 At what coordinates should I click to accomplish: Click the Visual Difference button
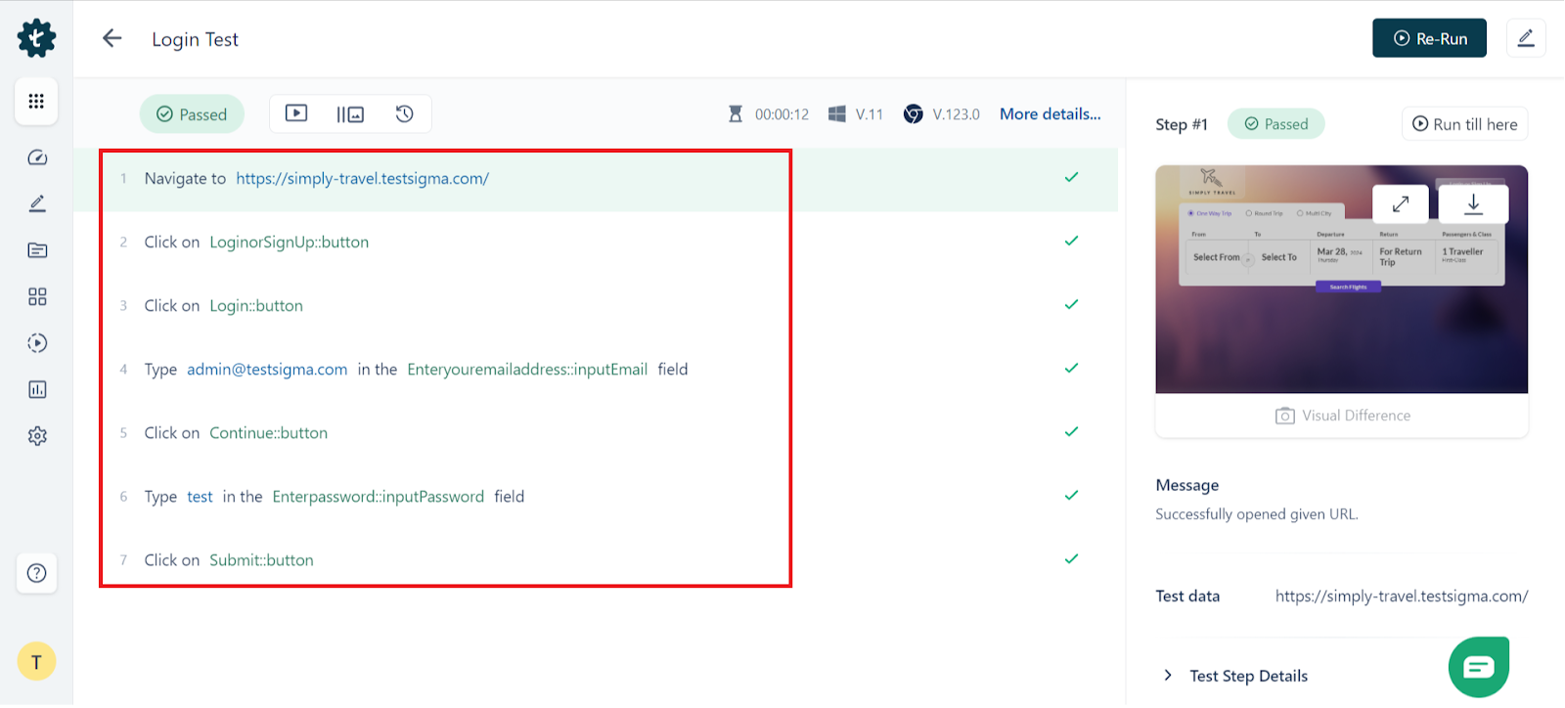[x=1342, y=416]
